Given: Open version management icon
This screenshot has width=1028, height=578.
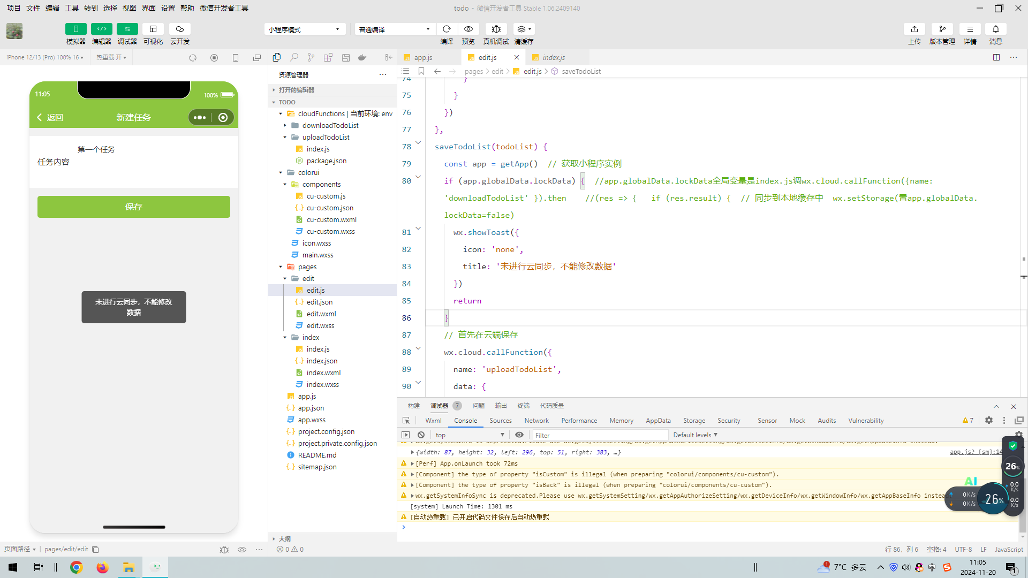Looking at the screenshot, I should [942, 29].
